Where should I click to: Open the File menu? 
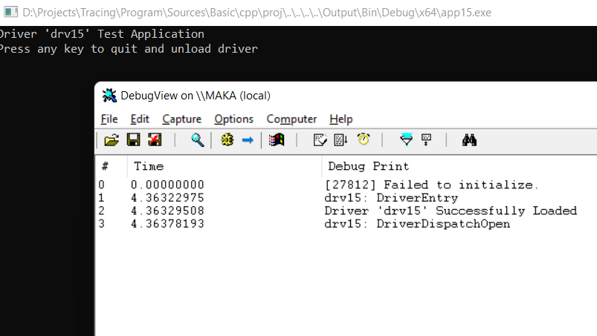pyautogui.click(x=109, y=119)
